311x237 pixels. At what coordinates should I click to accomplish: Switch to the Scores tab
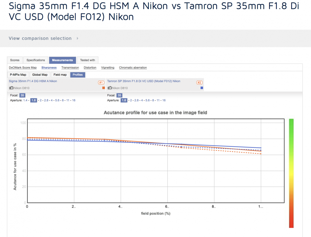[x=15, y=60]
